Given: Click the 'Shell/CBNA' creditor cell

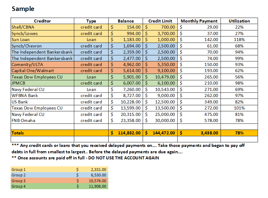Looking at the screenshot, I should (x=42, y=27).
